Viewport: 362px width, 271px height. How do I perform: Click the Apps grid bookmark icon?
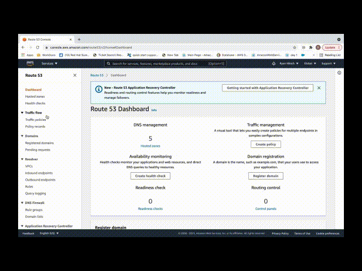click(x=23, y=55)
